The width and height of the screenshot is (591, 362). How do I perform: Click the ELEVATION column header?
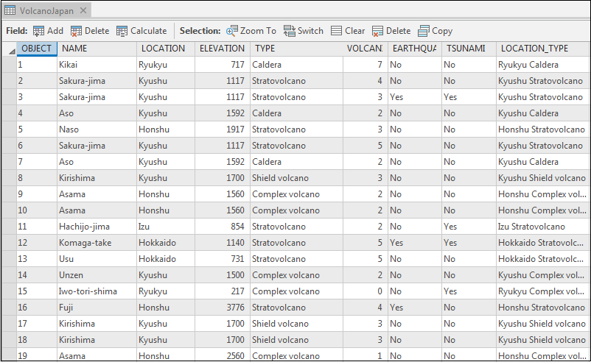[x=223, y=49]
